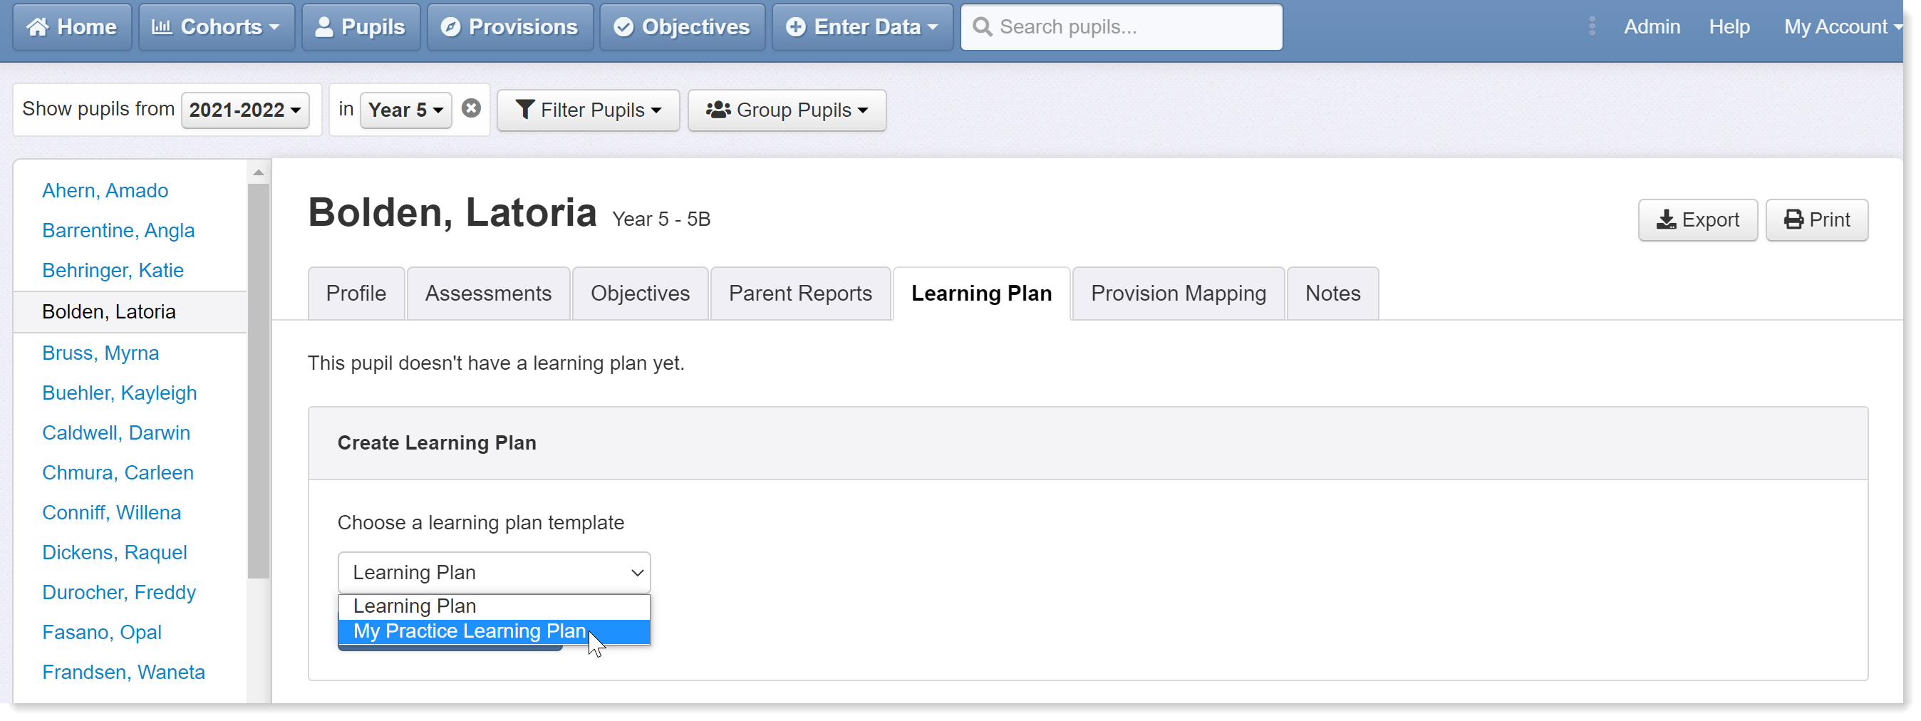The height and width of the screenshot is (721, 1921).
Task: Click the Pupils person icon
Action: pyautogui.click(x=323, y=27)
